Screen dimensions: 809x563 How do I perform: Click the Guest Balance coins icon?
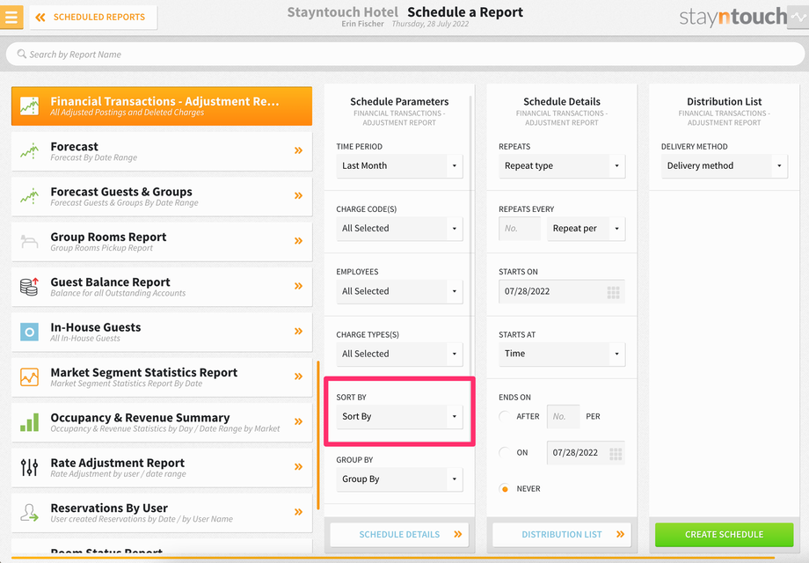[29, 287]
